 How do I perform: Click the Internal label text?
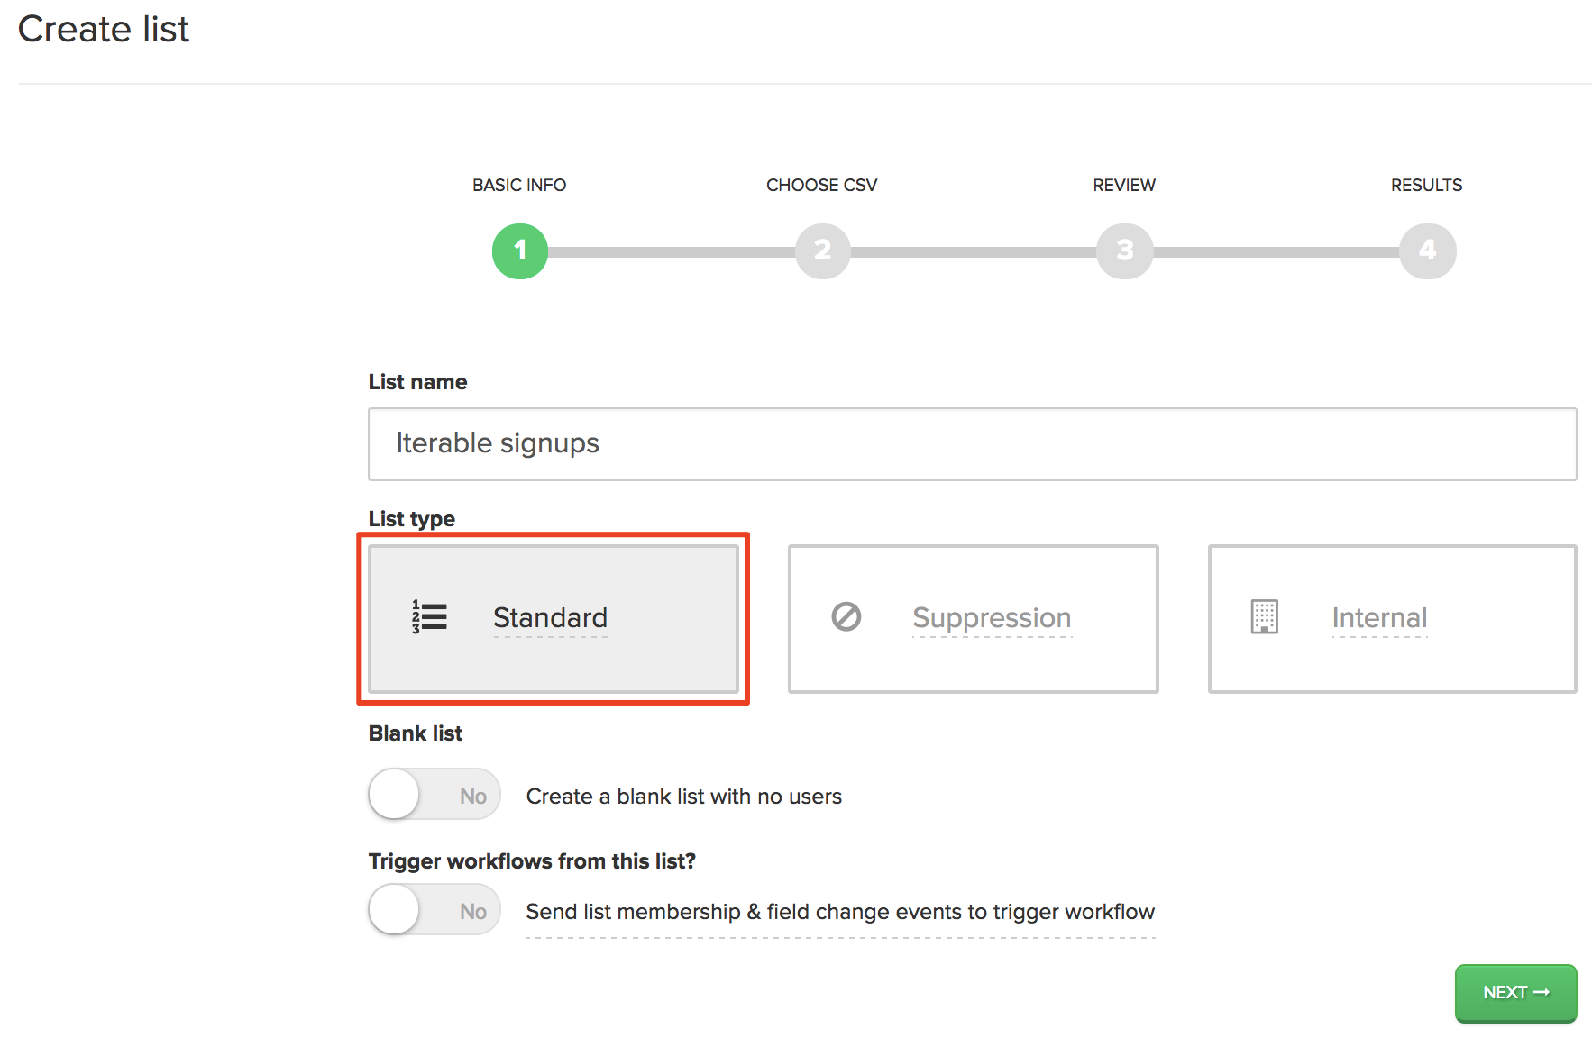point(1380,618)
